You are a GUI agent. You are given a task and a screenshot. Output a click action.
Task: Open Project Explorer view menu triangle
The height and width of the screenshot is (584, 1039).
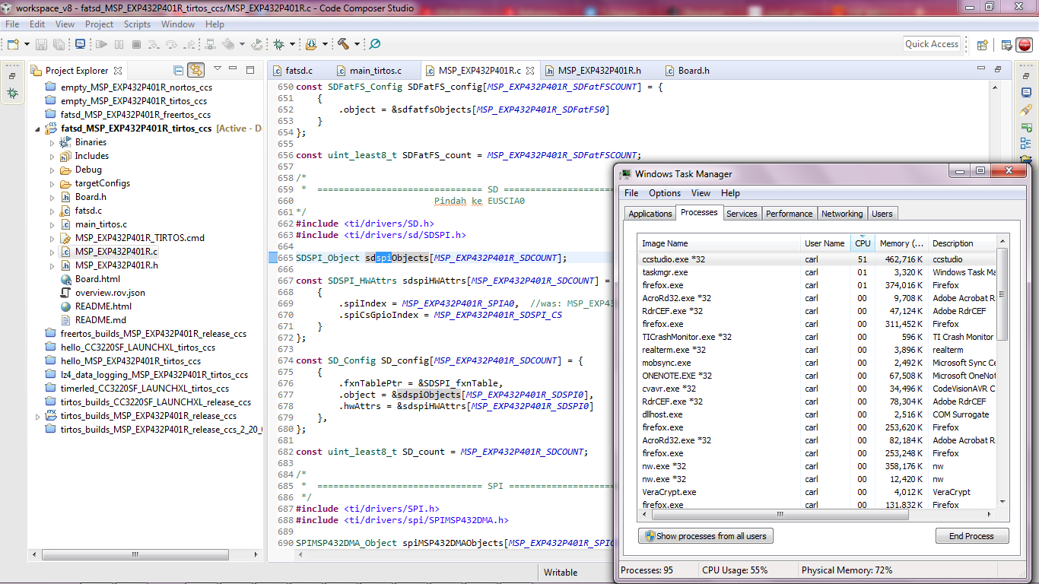click(218, 68)
